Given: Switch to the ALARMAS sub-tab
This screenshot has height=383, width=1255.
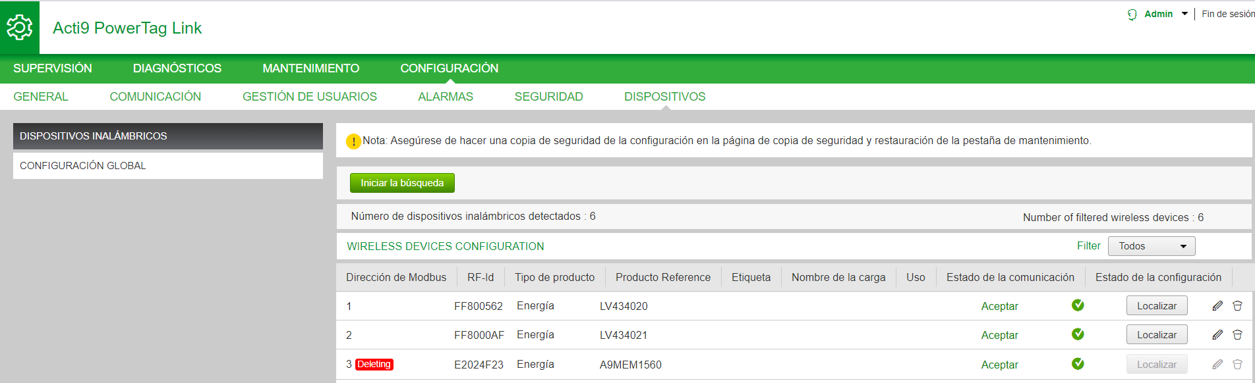Looking at the screenshot, I should point(446,97).
